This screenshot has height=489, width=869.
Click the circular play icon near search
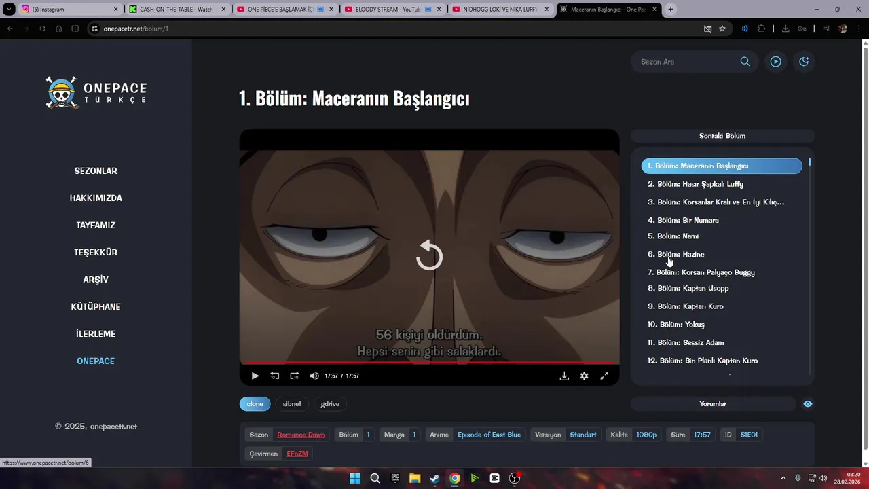pyautogui.click(x=775, y=62)
